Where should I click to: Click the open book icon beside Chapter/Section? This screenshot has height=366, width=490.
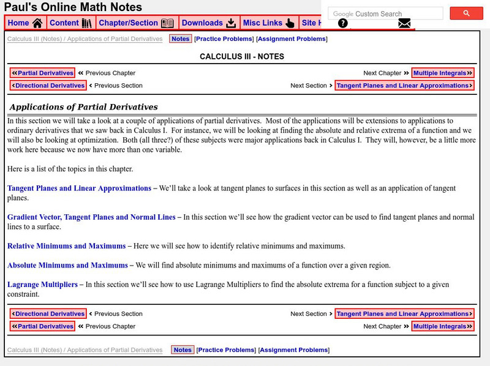(167, 23)
